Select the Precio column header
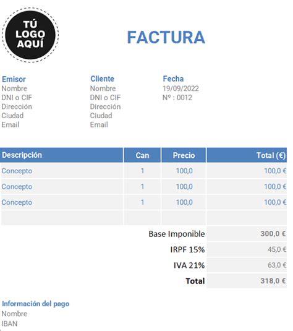 point(184,155)
